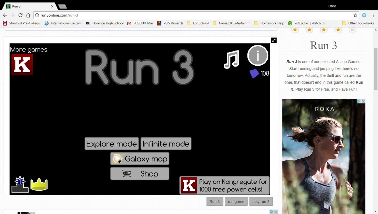Click the first rating star
This screenshot has height=214, width=378.
pyautogui.click(x=295, y=30)
